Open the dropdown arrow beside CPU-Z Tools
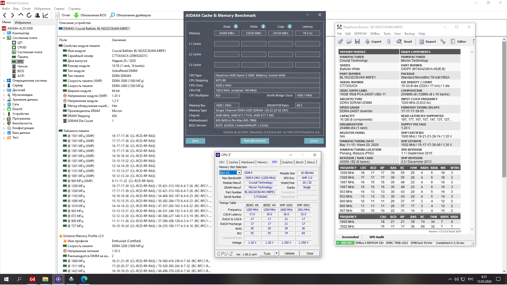This screenshot has width=507, height=285. click(276, 254)
